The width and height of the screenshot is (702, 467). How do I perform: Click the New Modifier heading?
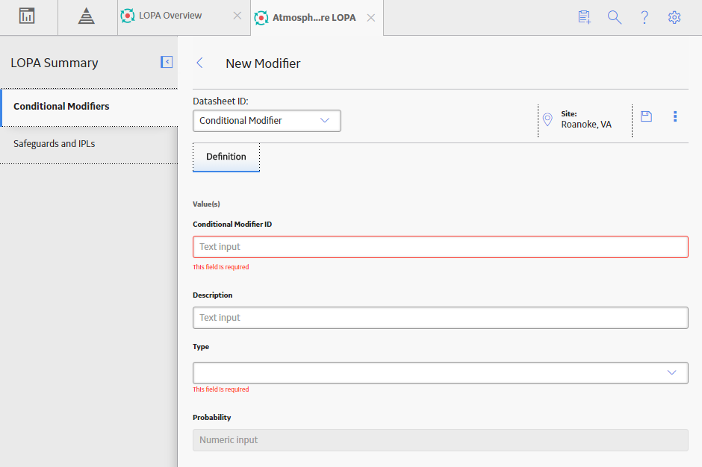pyautogui.click(x=263, y=63)
